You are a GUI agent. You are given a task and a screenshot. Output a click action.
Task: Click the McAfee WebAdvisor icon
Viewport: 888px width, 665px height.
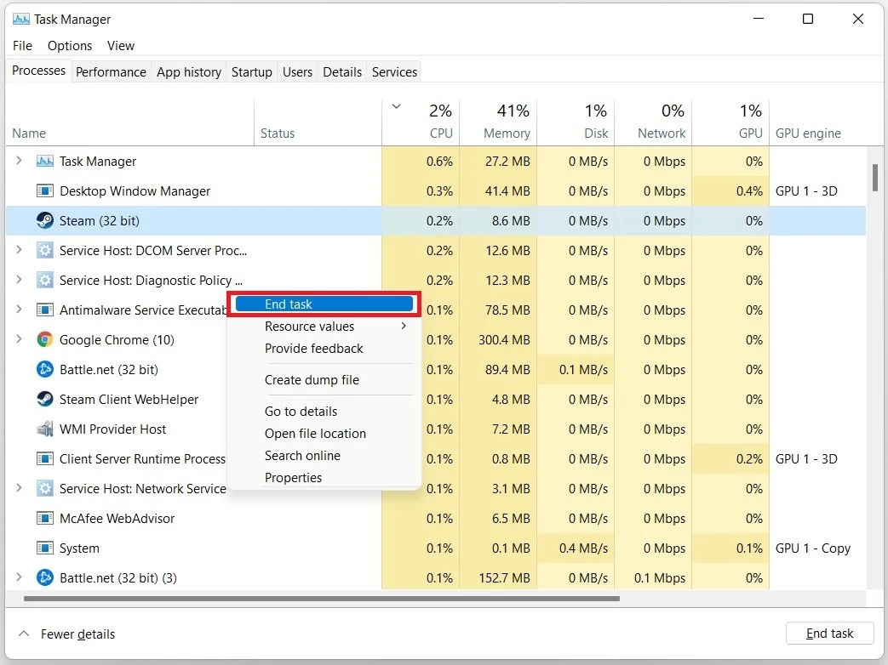point(45,519)
